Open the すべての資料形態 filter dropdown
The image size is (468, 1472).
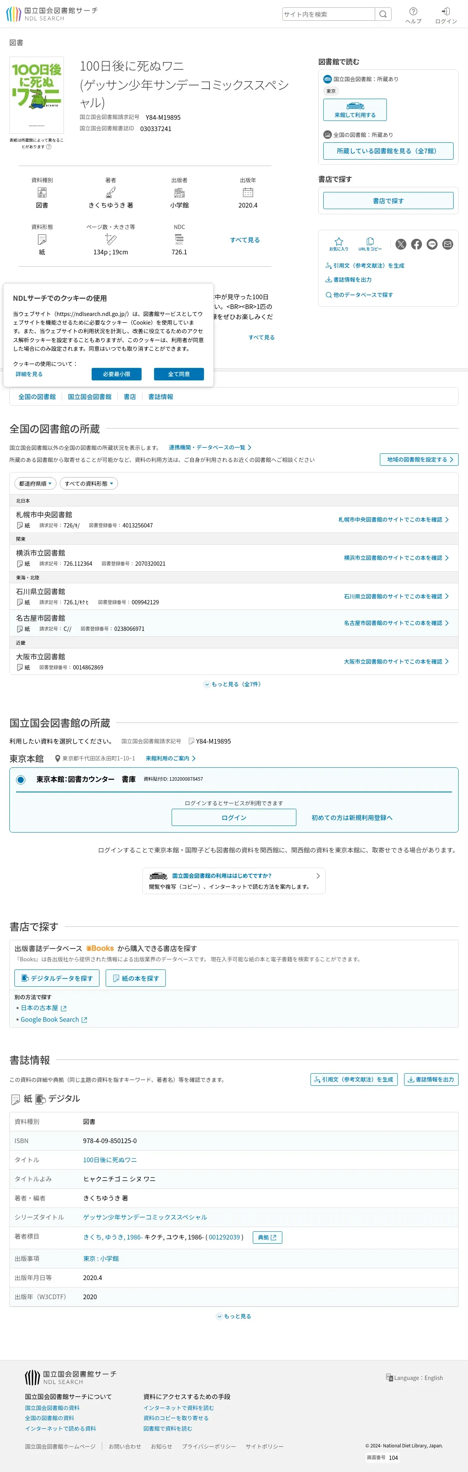click(x=89, y=483)
